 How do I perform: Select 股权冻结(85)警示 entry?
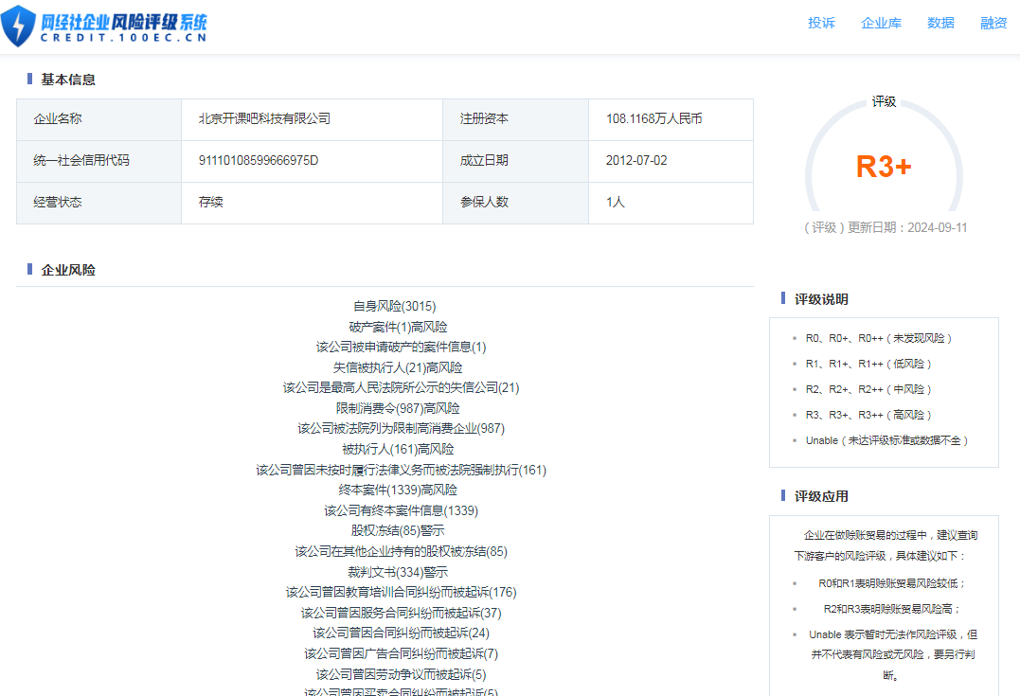tap(398, 530)
